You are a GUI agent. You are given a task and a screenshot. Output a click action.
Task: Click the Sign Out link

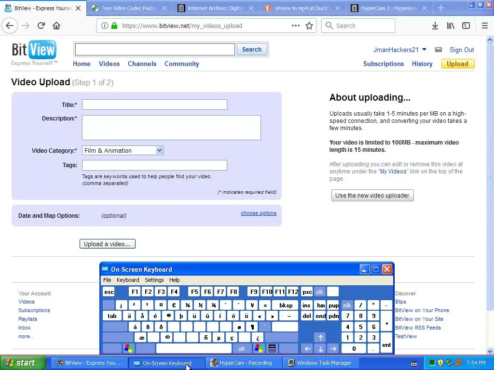[x=462, y=50]
